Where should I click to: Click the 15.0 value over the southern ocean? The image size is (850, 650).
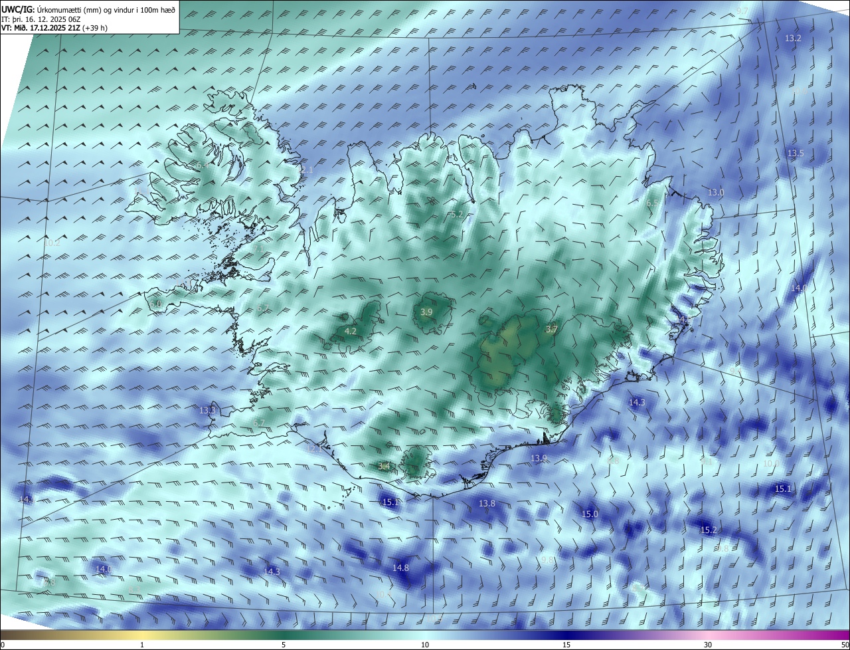pos(590,514)
